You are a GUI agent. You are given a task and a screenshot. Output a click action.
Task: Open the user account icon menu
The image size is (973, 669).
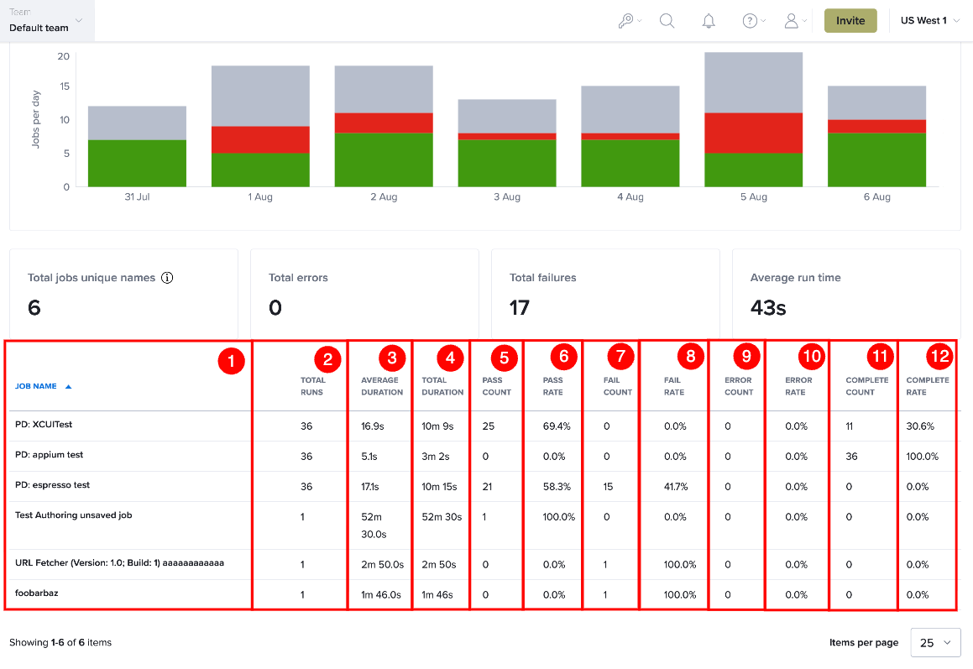pos(796,21)
